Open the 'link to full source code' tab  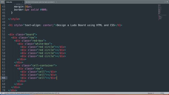point(40,2)
